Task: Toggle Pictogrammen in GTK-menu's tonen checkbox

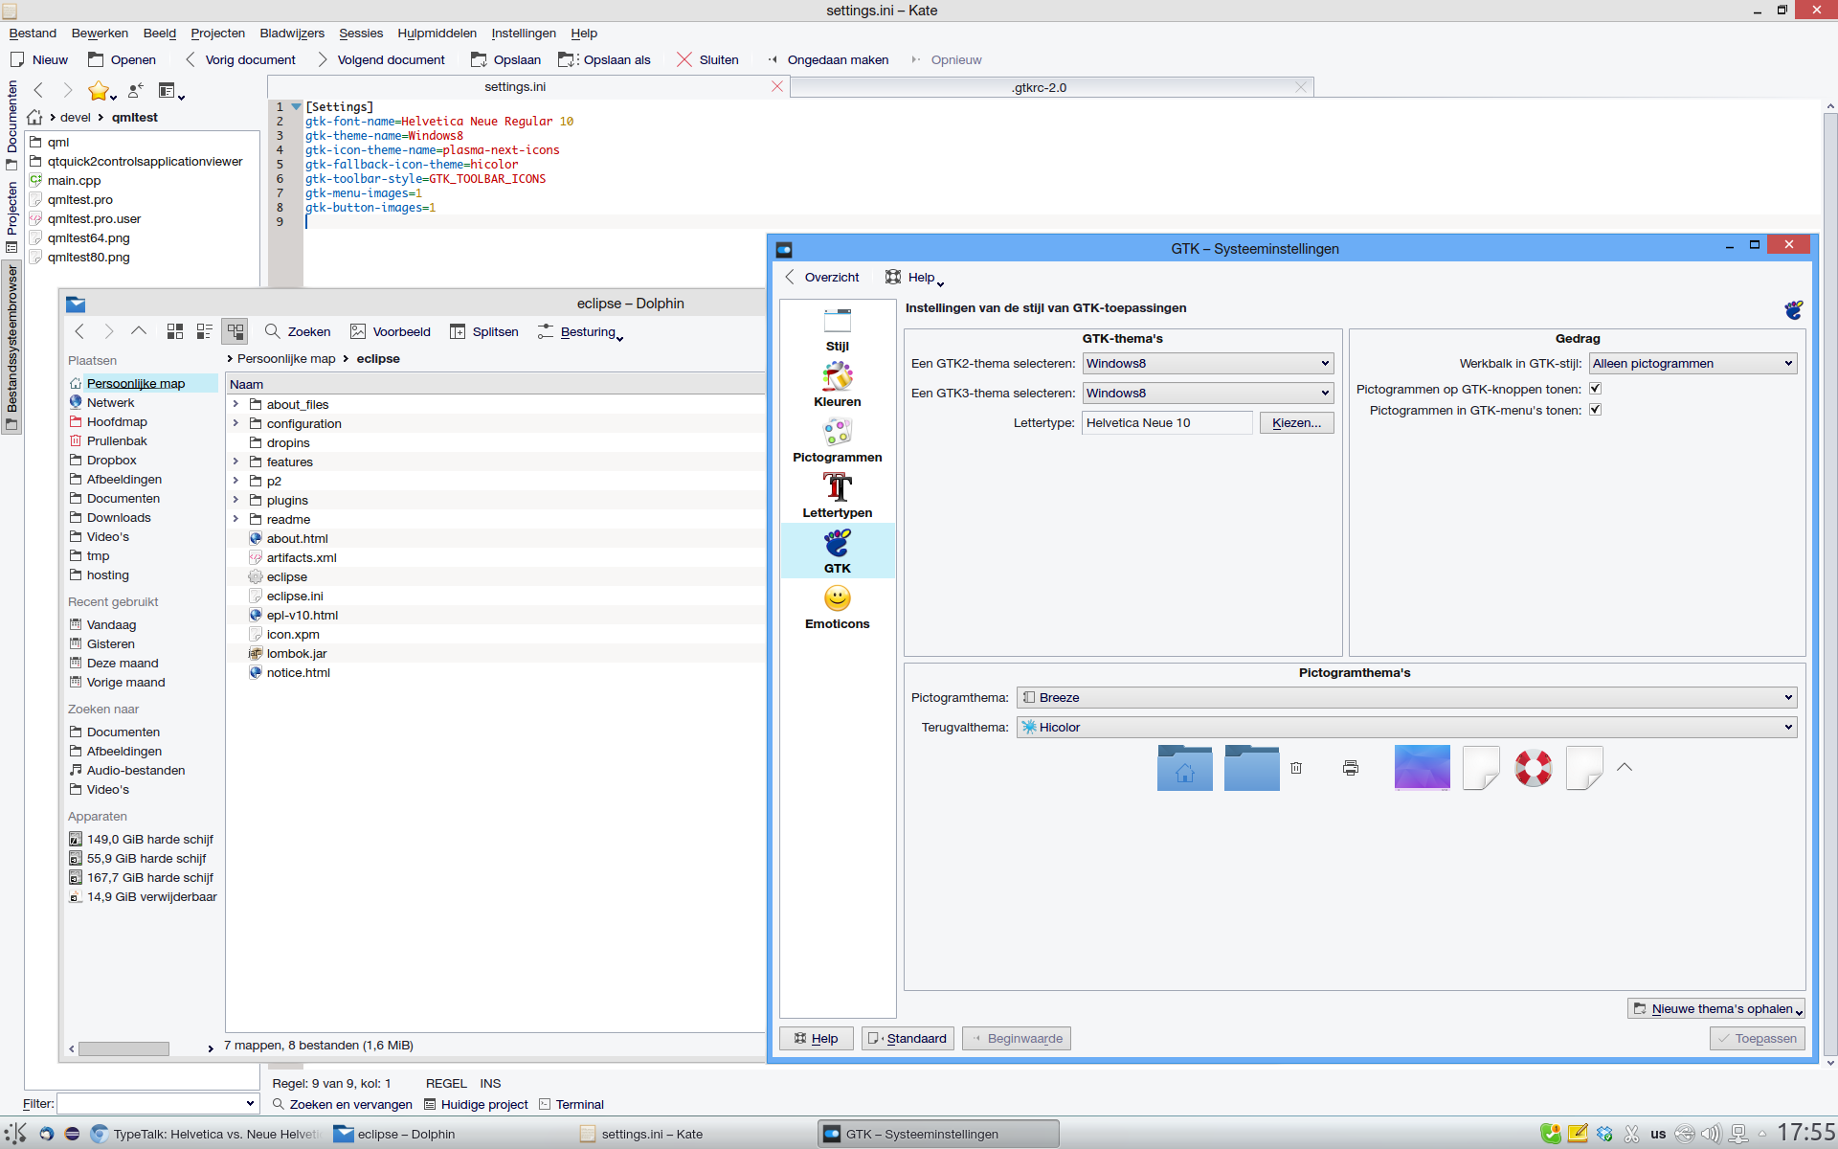Action: (x=1595, y=410)
